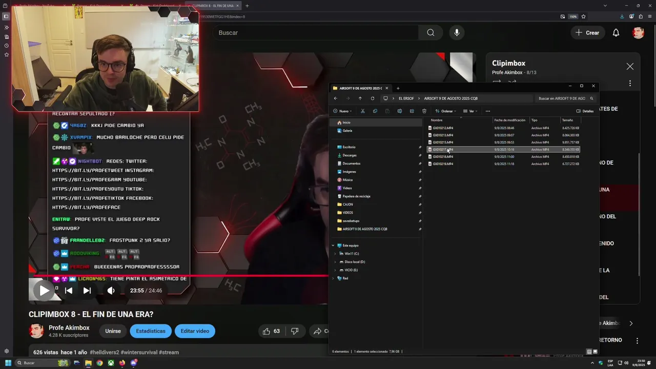The height and width of the screenshot is (369, 656).
Task: Skip to next video in playlist
Action: point(87,291)
